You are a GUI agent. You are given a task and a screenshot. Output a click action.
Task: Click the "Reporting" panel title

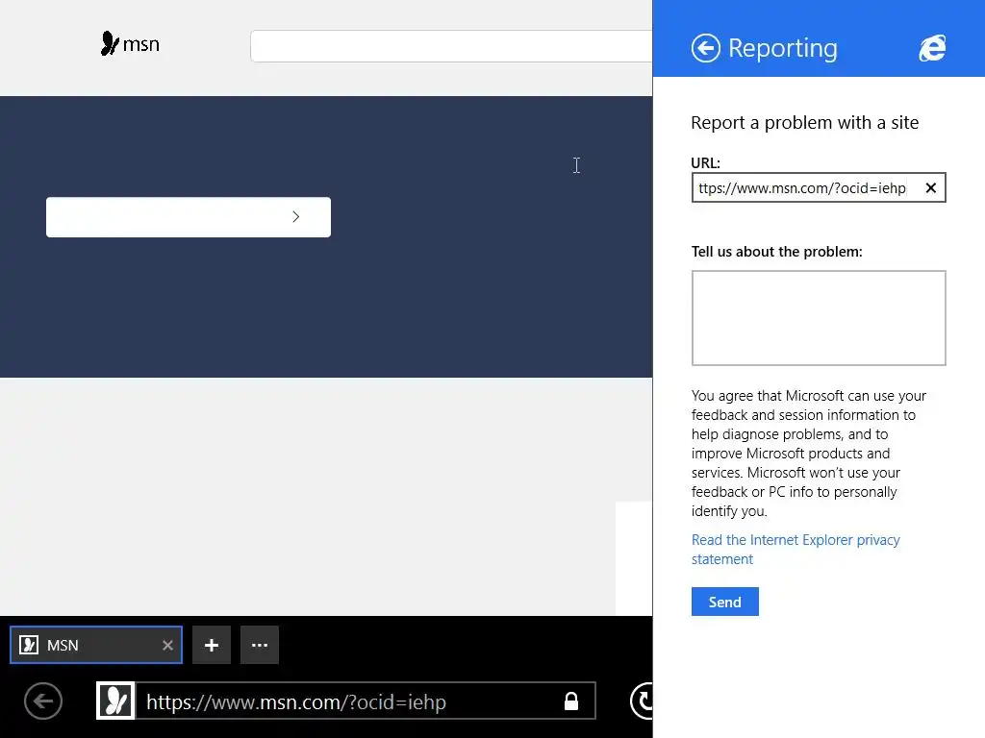click(x=783, y=48)
